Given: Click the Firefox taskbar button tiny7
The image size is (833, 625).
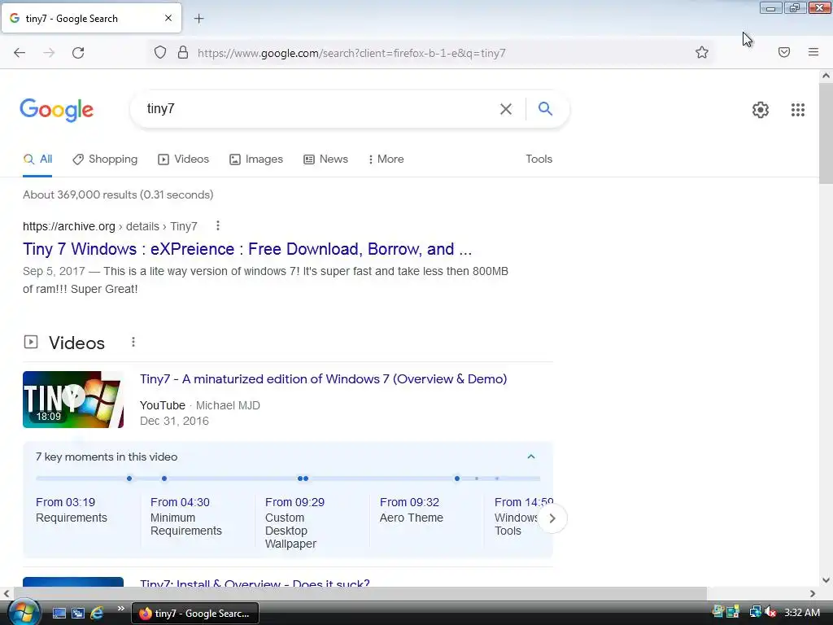Looking at the screenshot, I should click(x=195, y=614).
